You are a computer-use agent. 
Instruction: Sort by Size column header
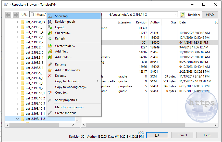170,22
